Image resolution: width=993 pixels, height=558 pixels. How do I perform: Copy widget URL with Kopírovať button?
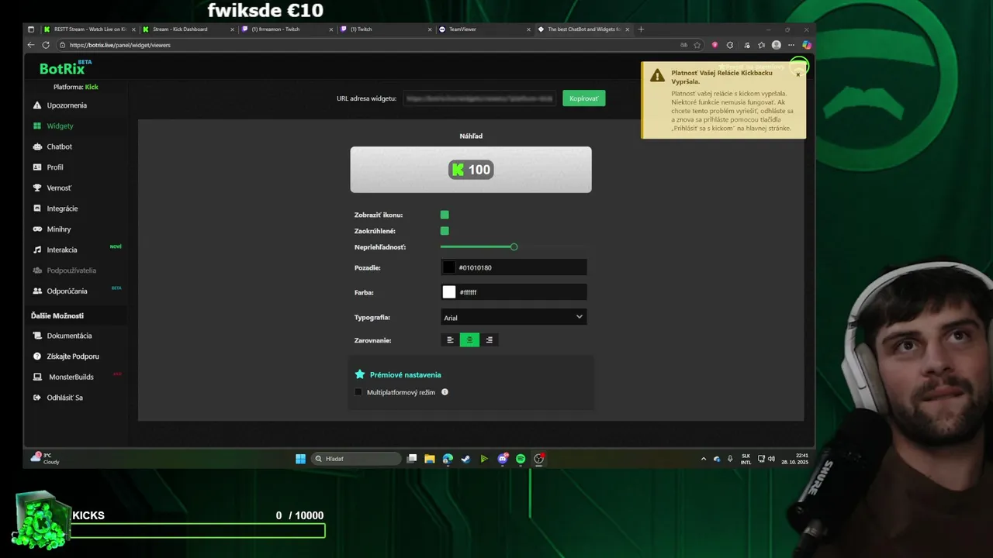(583, 98)
